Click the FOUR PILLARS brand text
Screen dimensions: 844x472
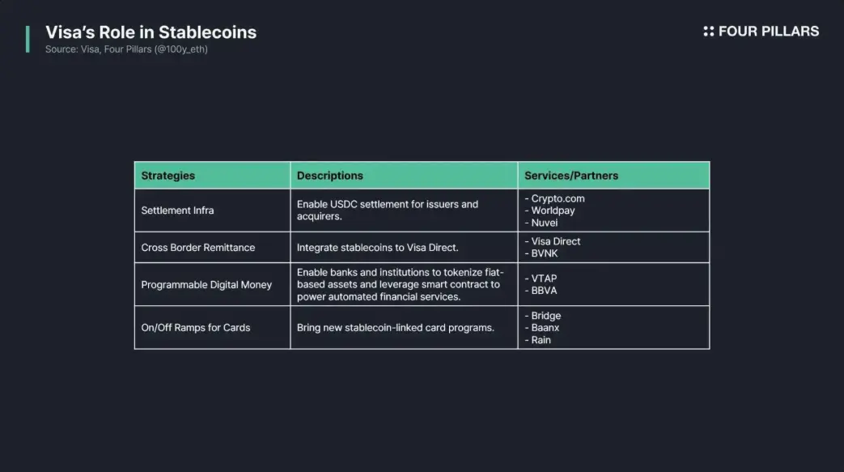(x=769, y=32)
